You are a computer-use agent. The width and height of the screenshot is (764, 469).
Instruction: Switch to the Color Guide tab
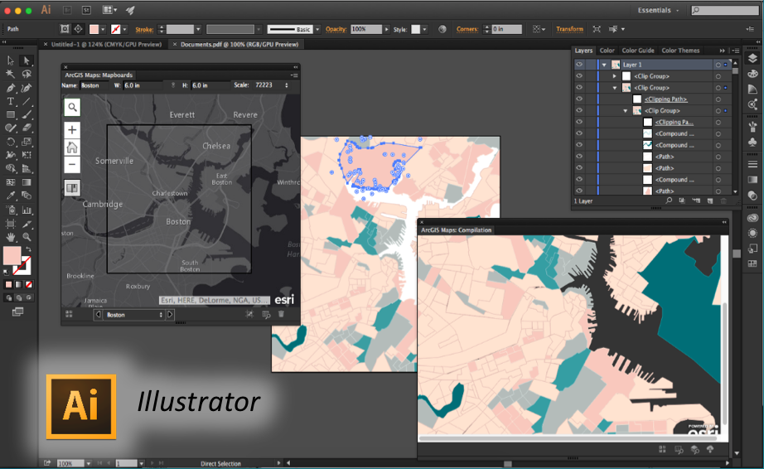(x=637, y=51)
